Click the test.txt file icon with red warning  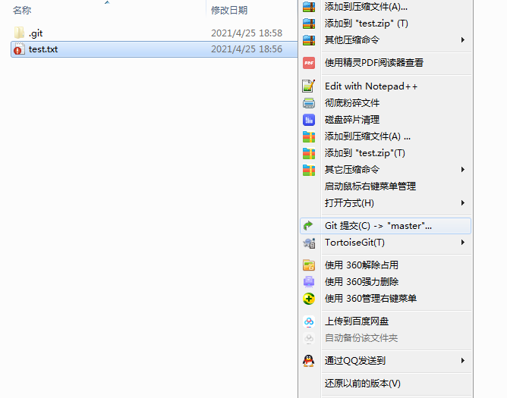[x=19, y=49]
